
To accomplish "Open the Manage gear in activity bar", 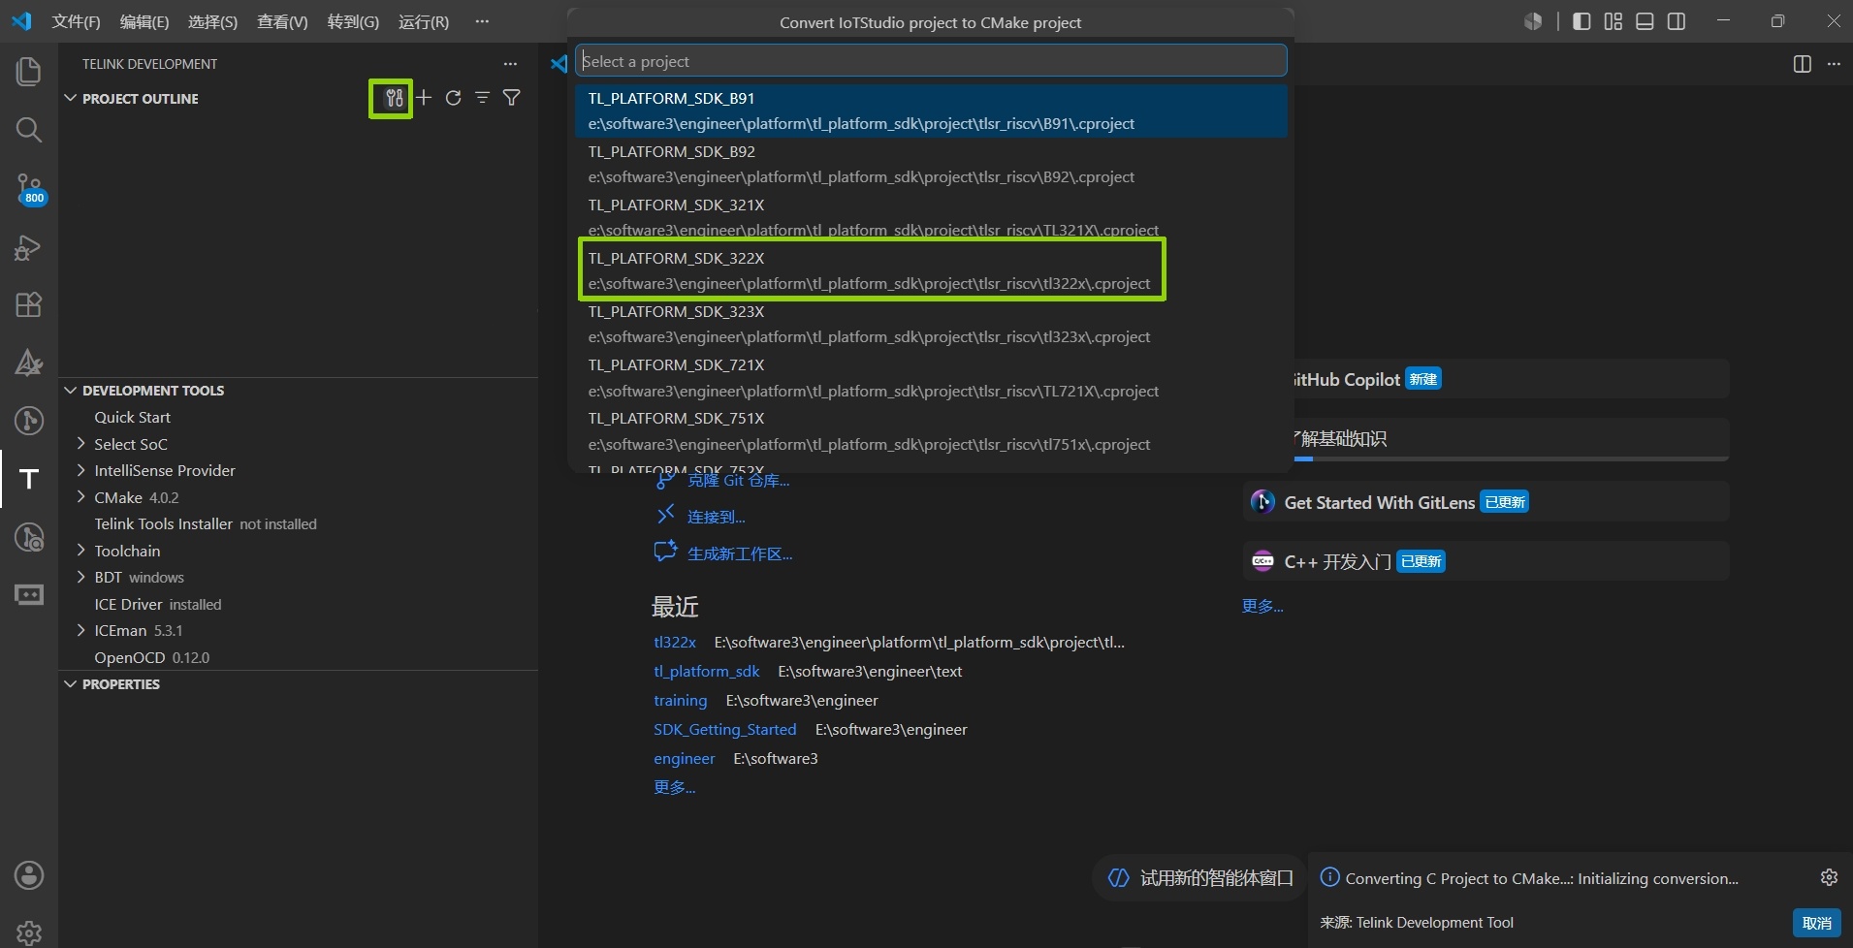I will [29, 932].
